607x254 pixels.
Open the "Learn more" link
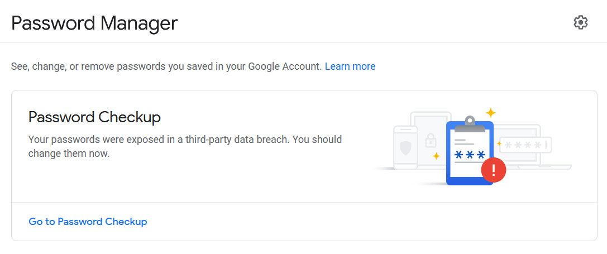pyautogui.click(x=350, y=66)
